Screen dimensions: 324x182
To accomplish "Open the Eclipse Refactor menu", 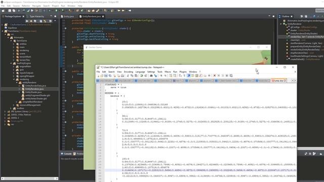I will point(26,6).
